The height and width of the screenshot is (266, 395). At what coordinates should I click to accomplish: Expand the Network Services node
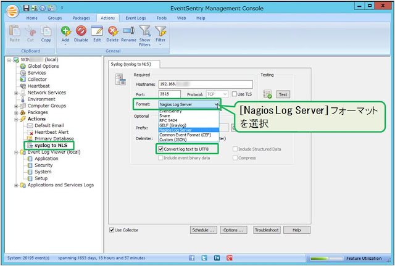pos(16,93)
